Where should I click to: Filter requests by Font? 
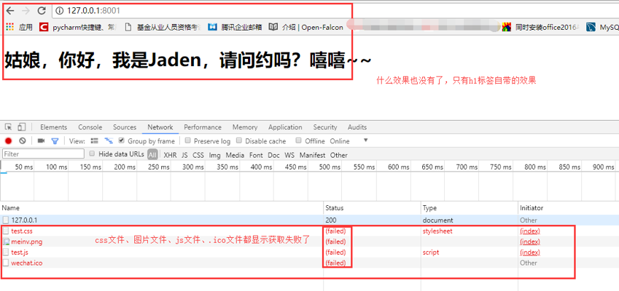click(x=256, y=155)
